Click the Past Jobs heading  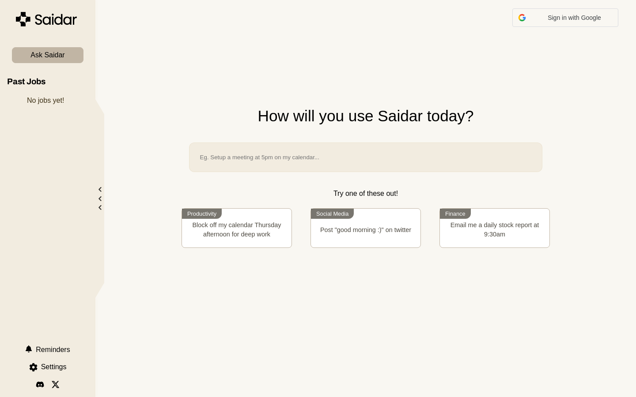26,82
